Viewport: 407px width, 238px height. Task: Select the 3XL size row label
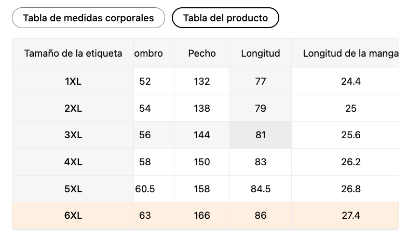tap(73, 135)
